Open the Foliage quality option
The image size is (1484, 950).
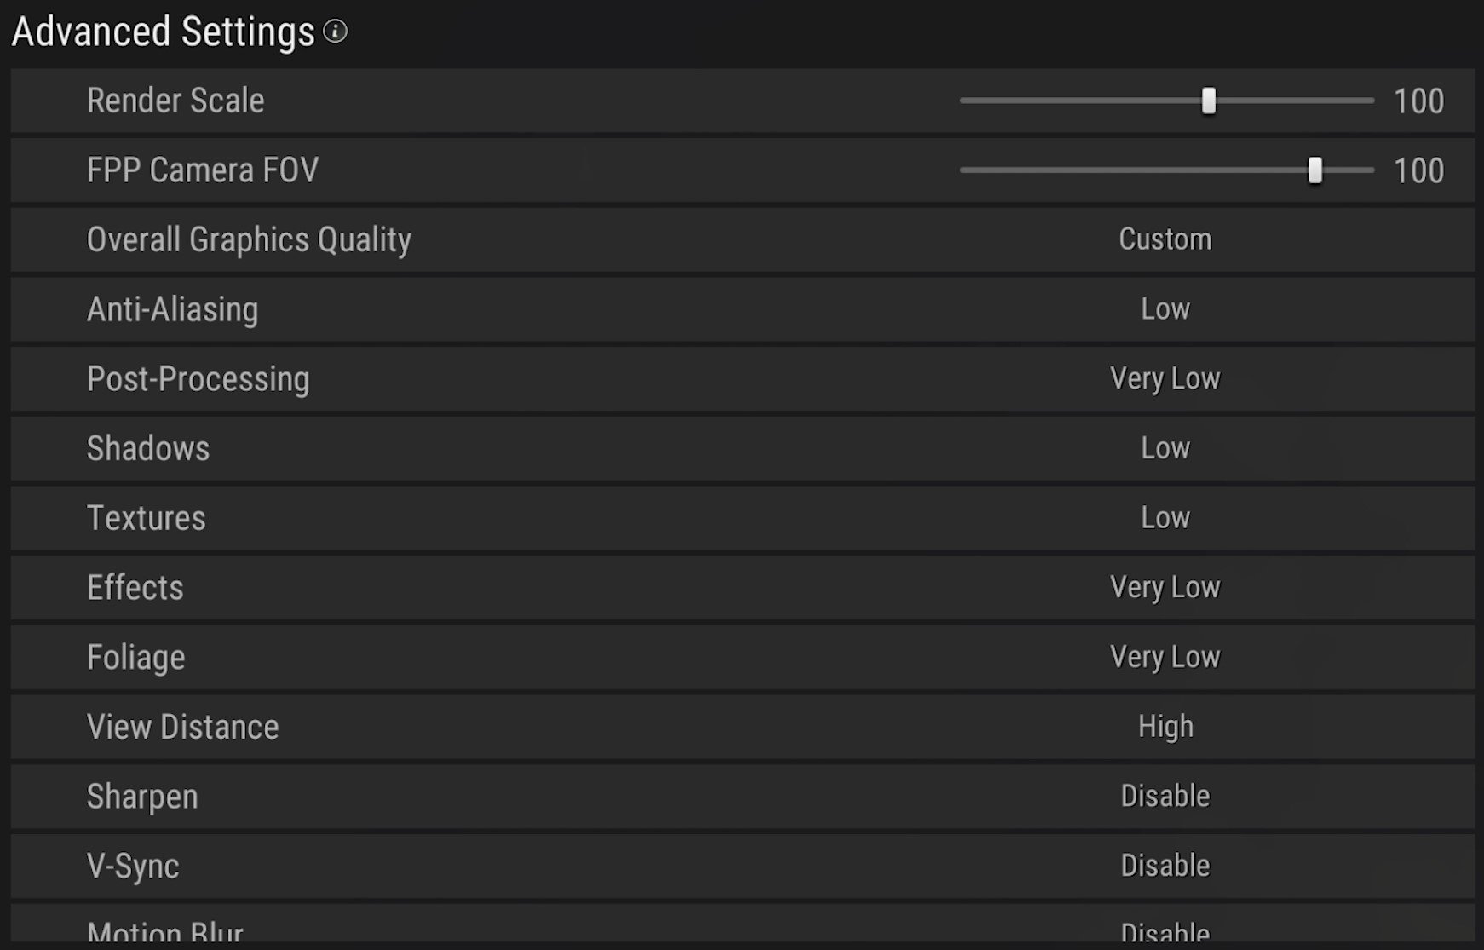point(1165,657)
